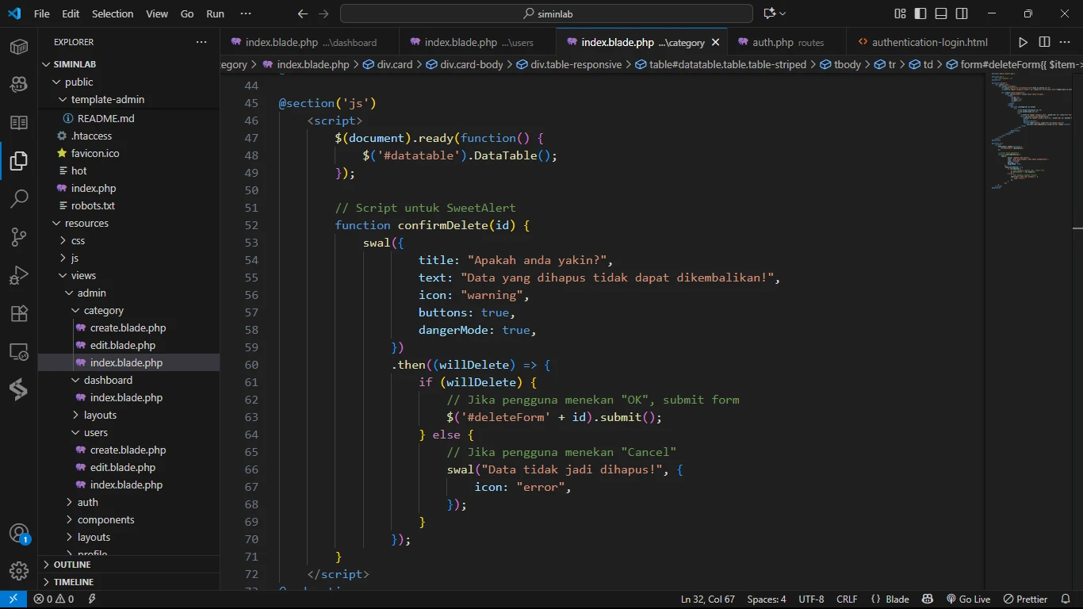Open the Run and Debug view

19,275
